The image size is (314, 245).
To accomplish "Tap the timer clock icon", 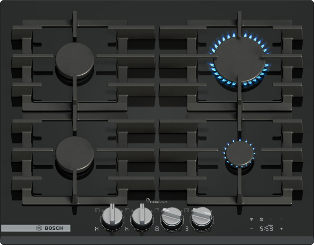I will click(262, 219).
